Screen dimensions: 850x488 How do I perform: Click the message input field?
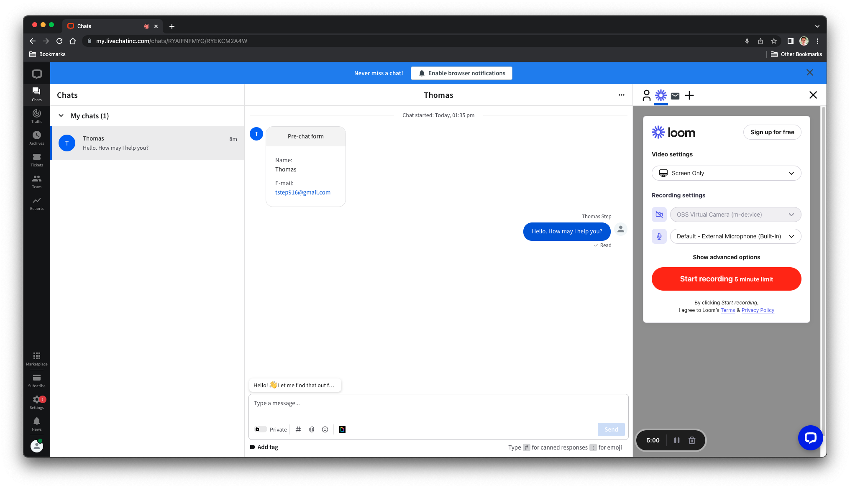(438, 403)
